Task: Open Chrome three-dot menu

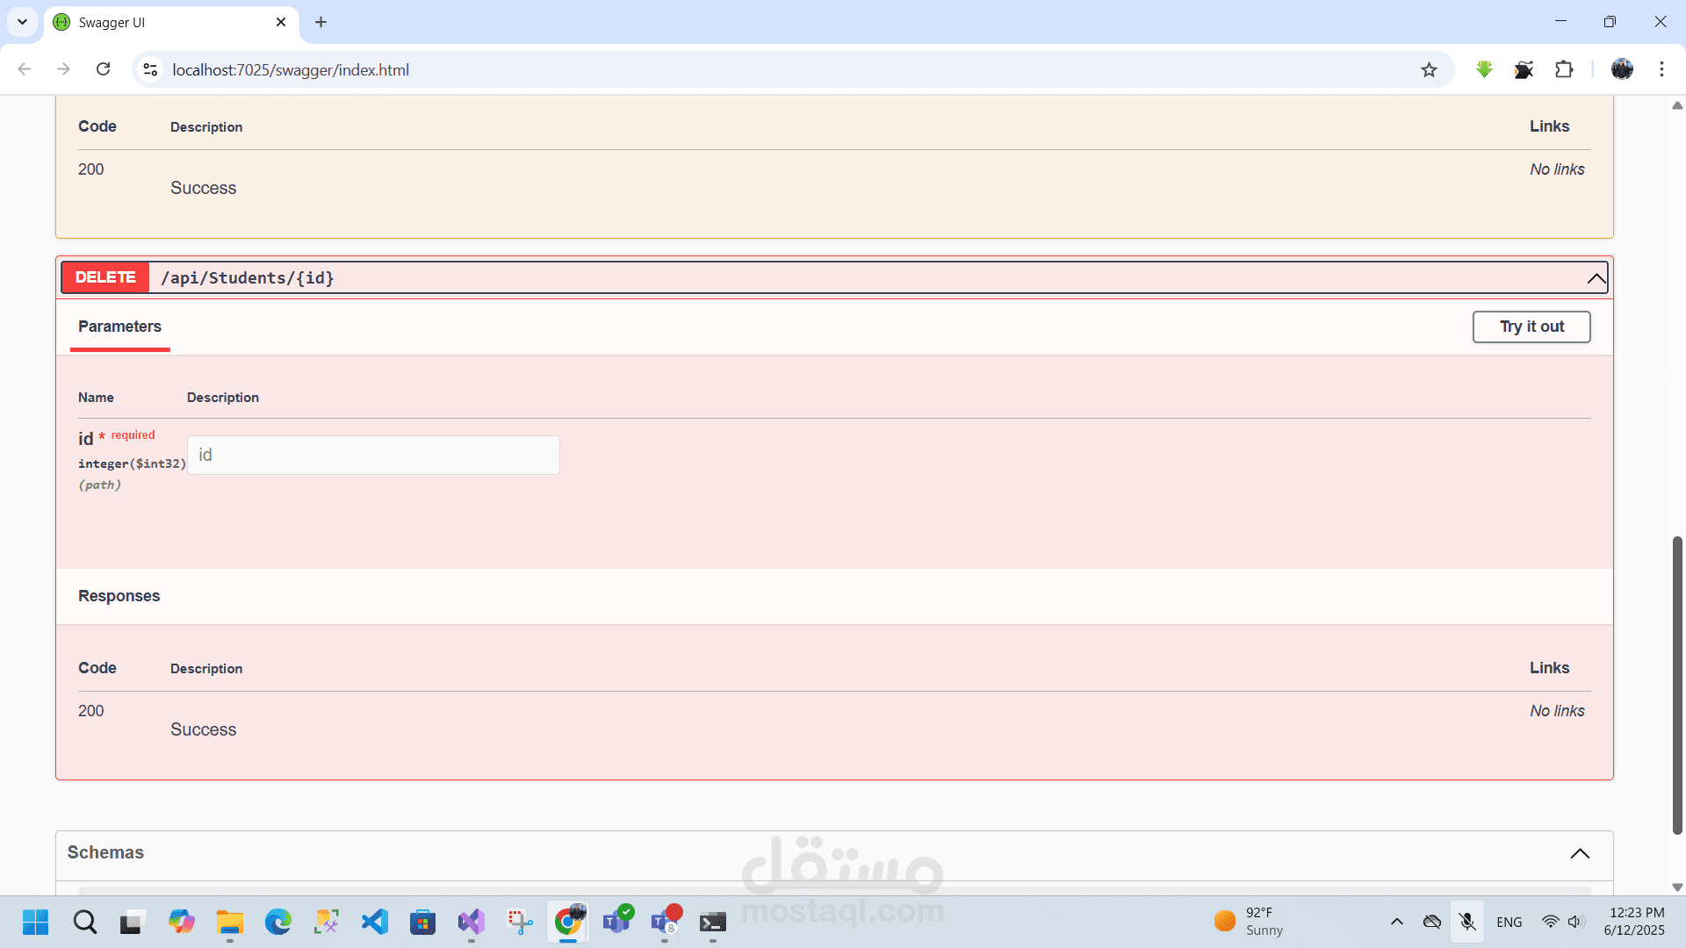Action: pyautogui.click(x=1661, y=69)
